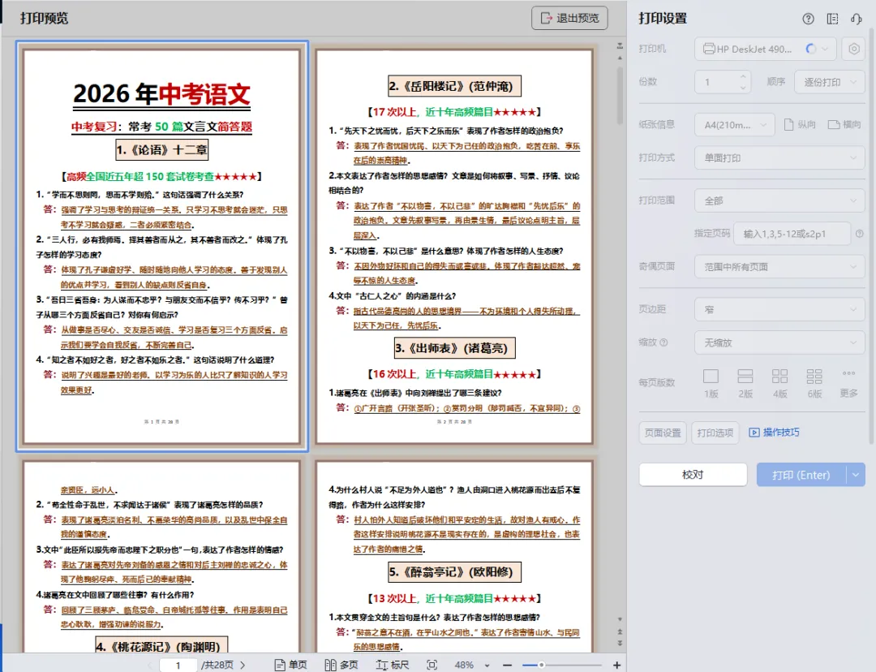
Task: Open the HP DeskJet printer dropdown
Action: click(x=769, y=49)
